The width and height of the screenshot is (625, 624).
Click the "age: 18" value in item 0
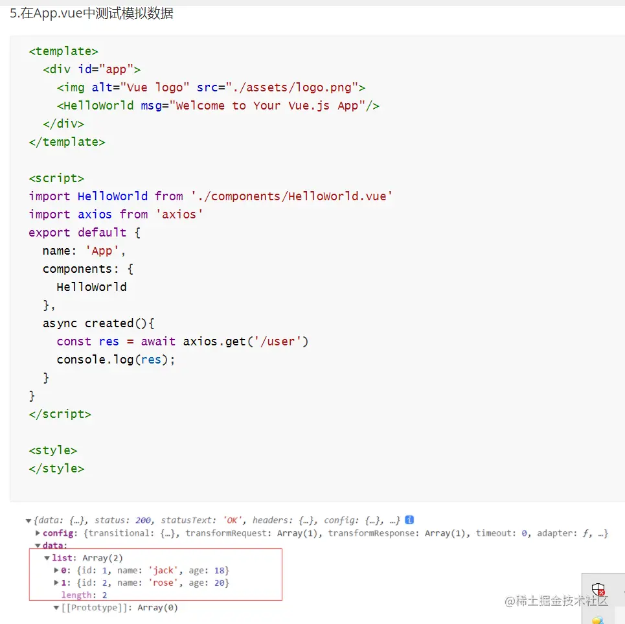(207, 570)
